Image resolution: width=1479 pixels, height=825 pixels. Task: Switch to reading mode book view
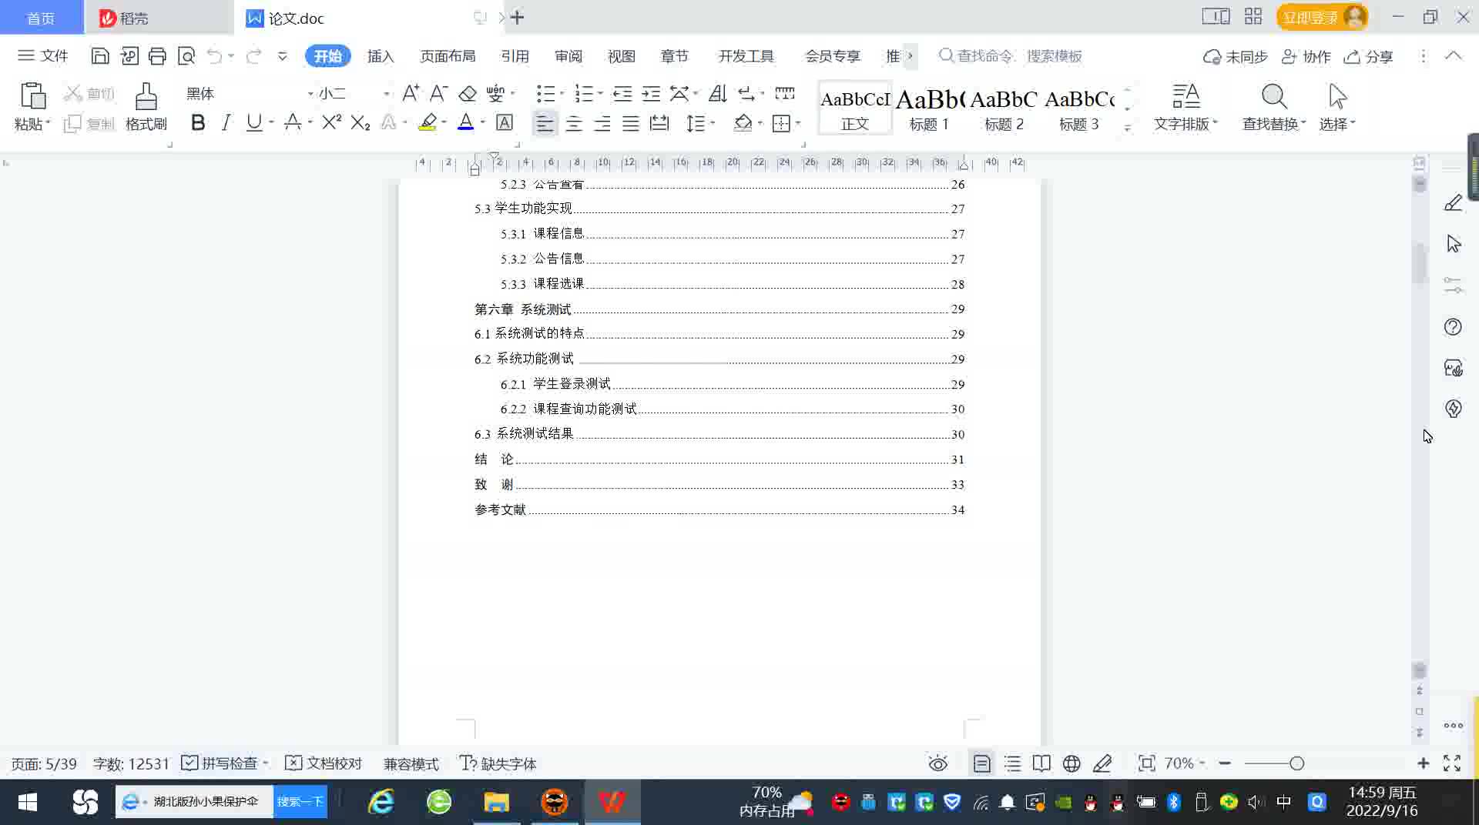coord(1041,763)
